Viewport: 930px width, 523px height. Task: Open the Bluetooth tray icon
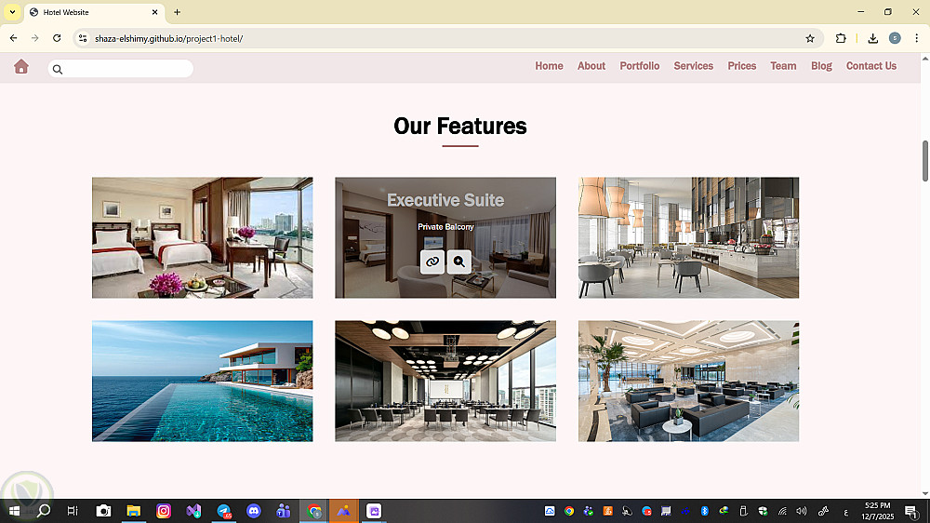pos(705,511)
